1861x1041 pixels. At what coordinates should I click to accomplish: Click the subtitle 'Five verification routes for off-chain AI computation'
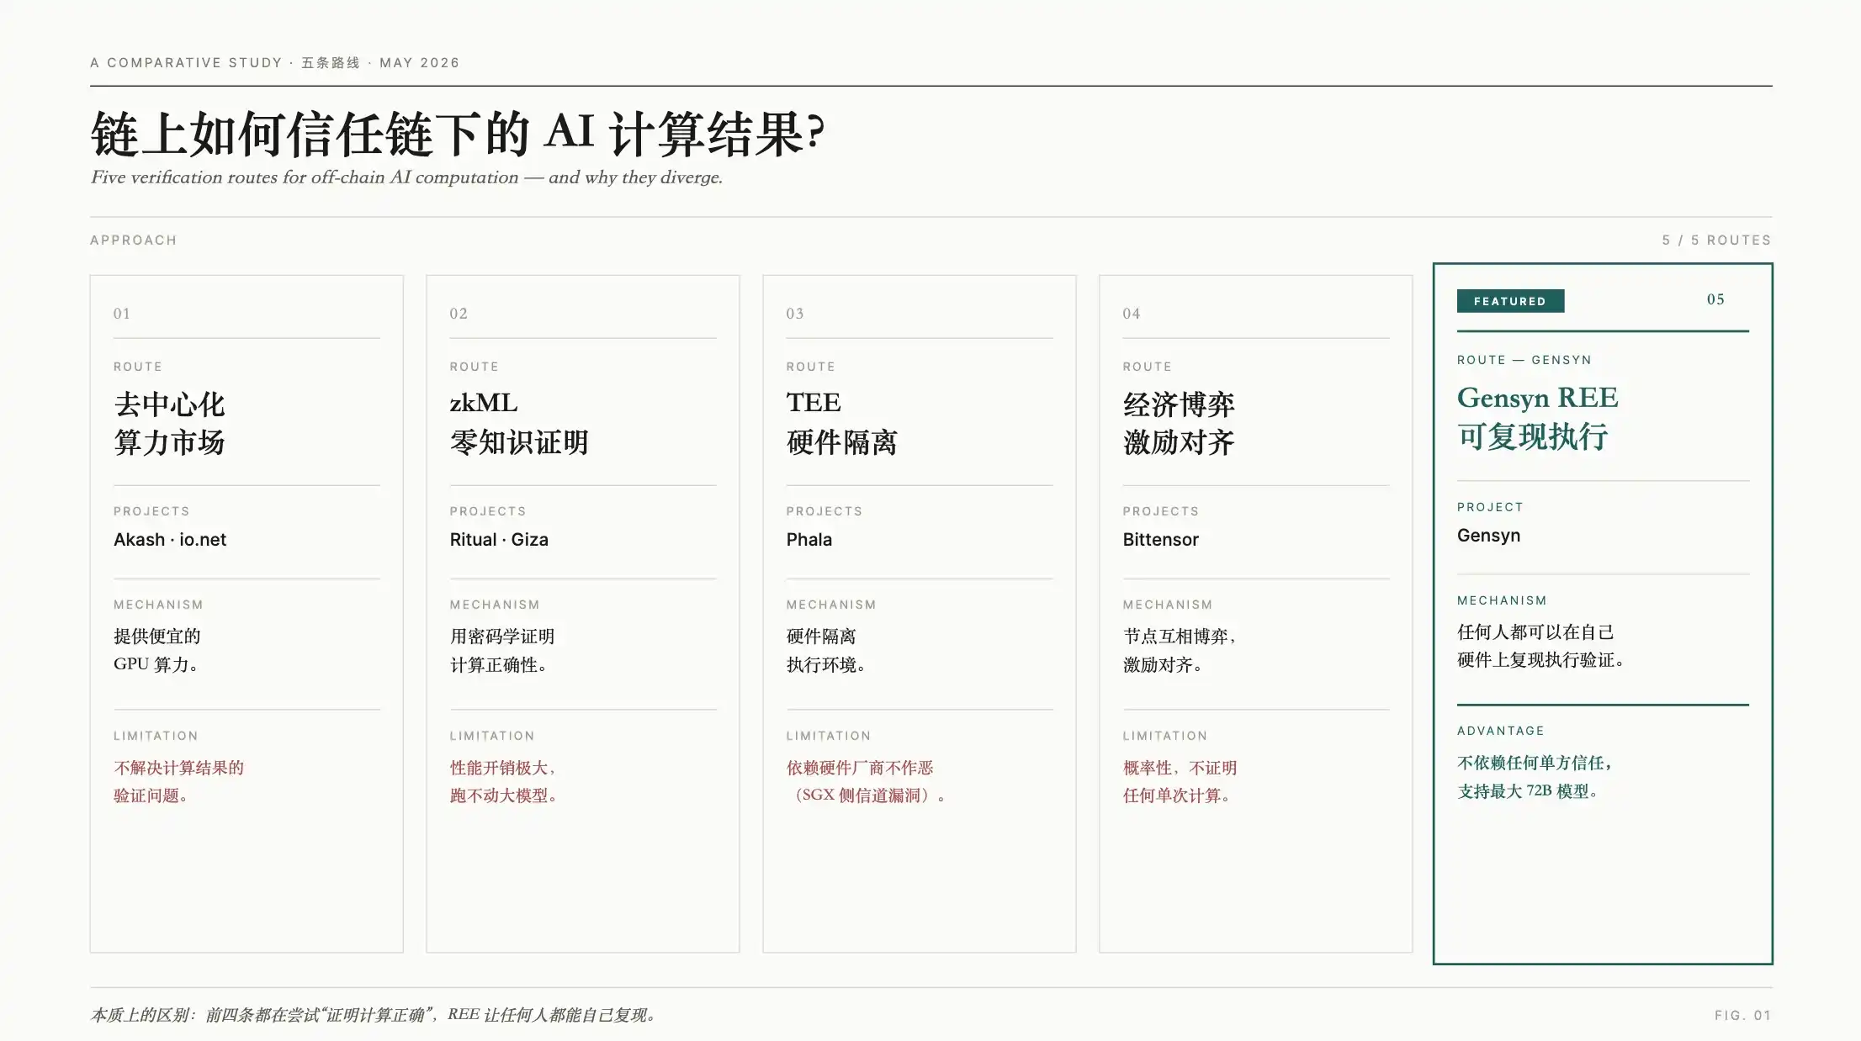pyautogui.click(x=305, y=177)
